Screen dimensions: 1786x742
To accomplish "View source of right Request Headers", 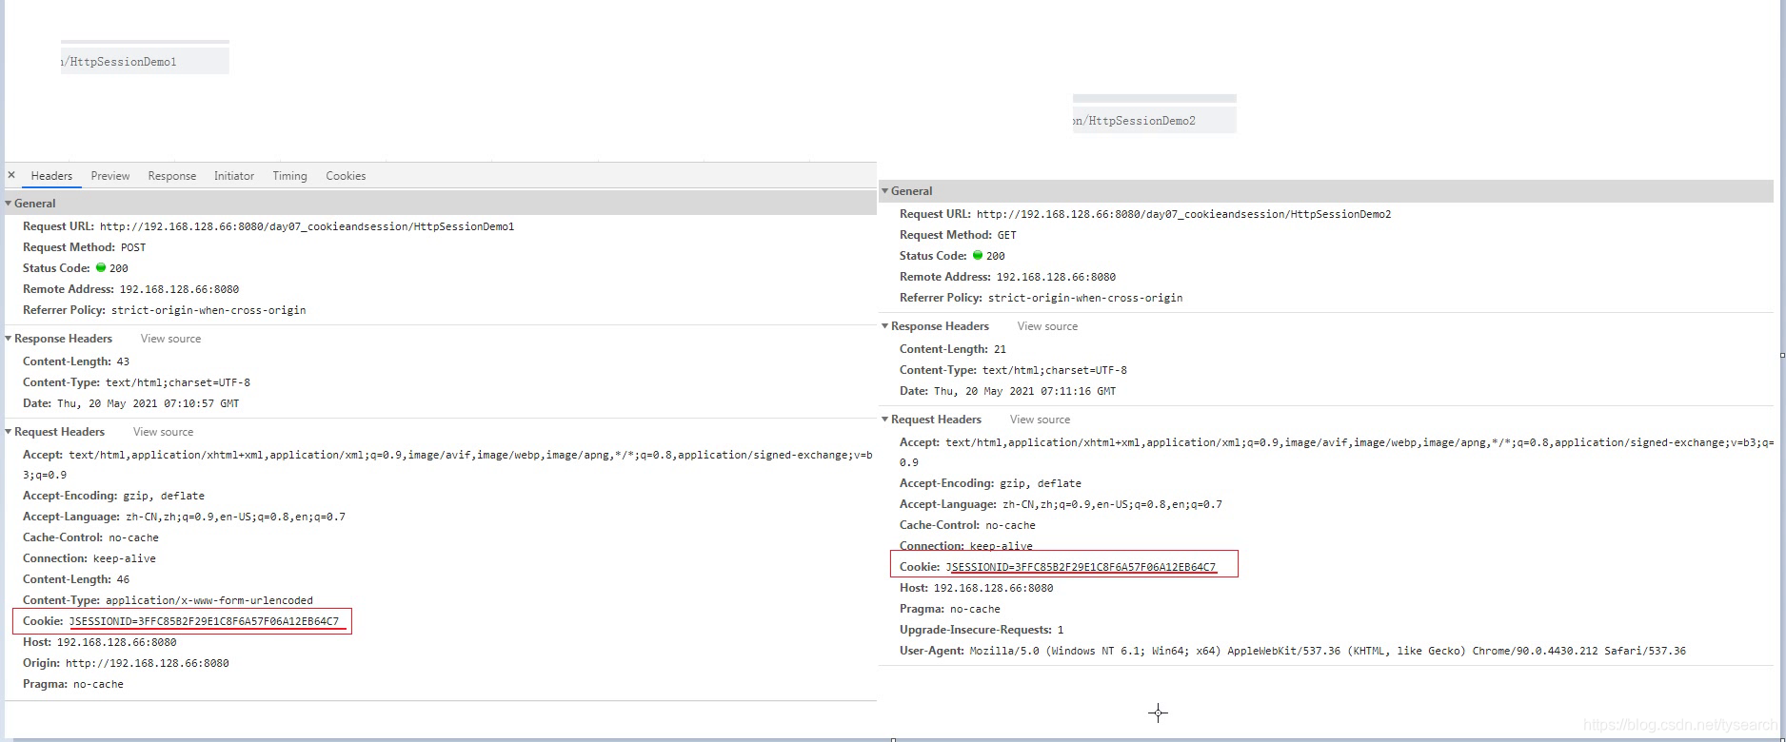I will point(1040,420).
